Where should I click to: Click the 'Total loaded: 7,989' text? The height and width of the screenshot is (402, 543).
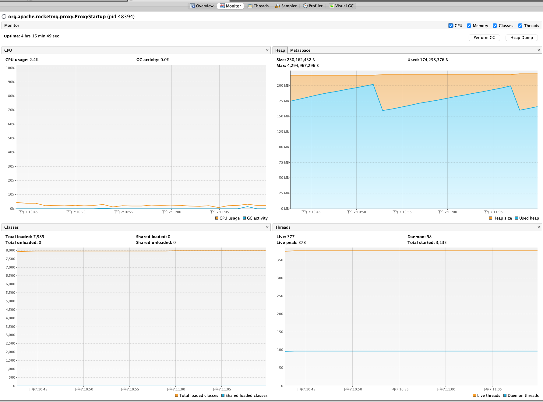(x=25, y=237)
